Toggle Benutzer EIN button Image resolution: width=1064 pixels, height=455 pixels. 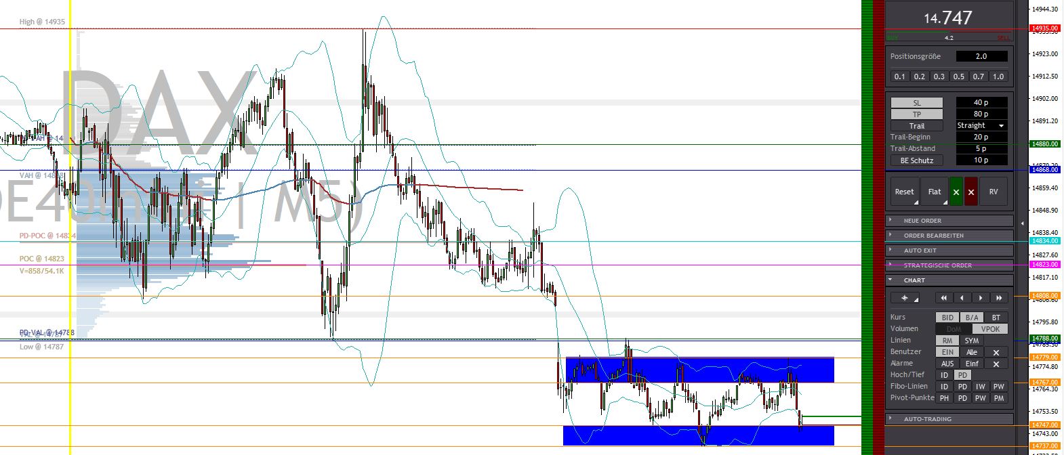point(947,352)
